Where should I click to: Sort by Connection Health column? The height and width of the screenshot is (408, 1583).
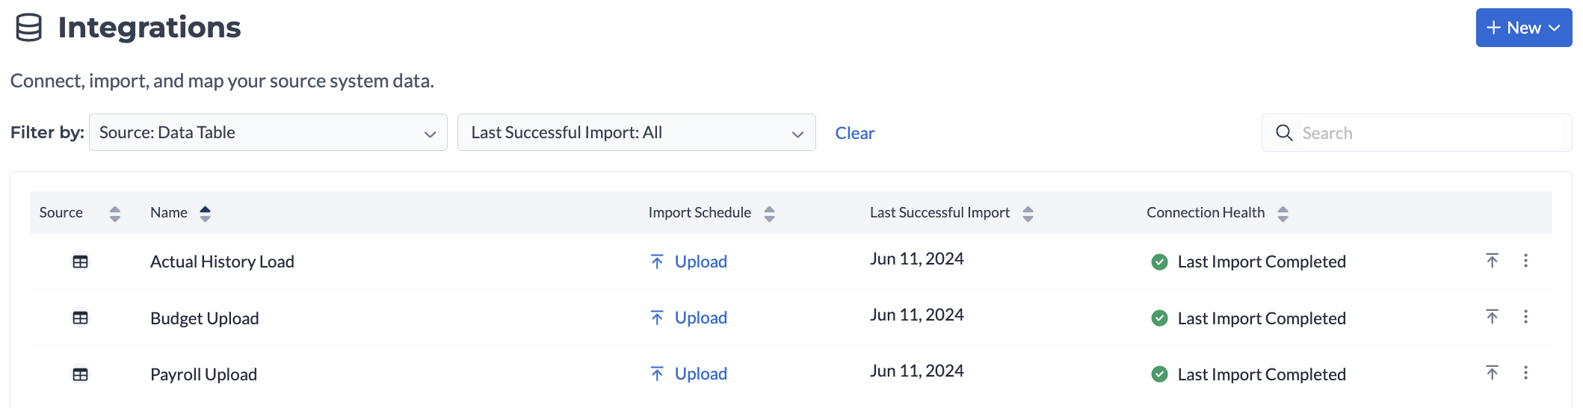[x=1283, y=214]
